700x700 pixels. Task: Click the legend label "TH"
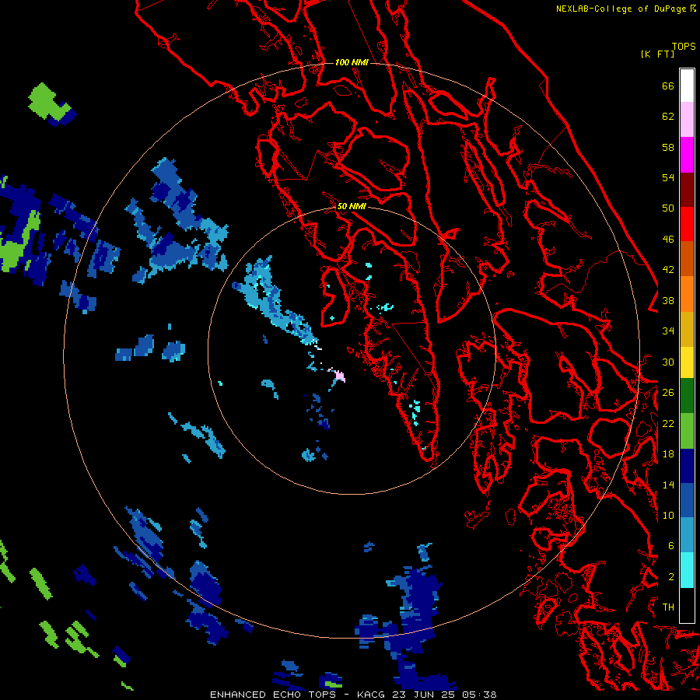pos(668,607)
